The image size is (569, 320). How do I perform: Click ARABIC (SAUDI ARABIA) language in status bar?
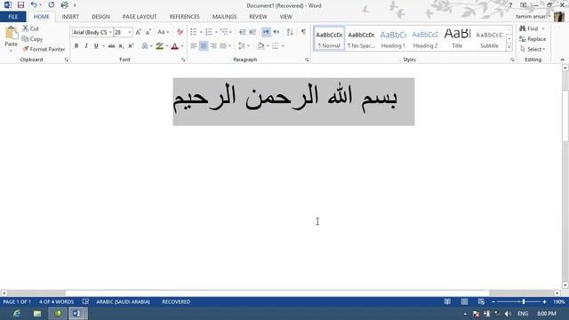tap(123, 302)
